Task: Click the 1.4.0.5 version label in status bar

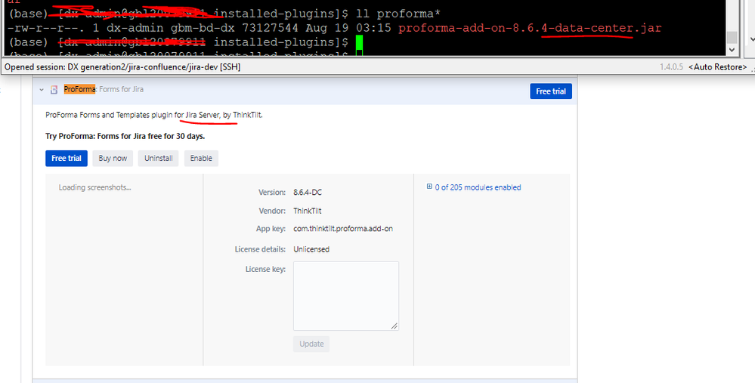Action: 671,67
